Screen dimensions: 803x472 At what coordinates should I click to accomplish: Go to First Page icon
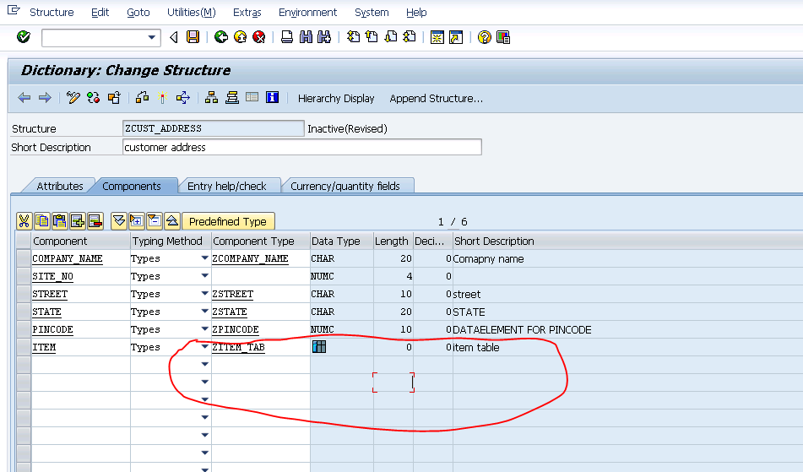pos(353,37)
